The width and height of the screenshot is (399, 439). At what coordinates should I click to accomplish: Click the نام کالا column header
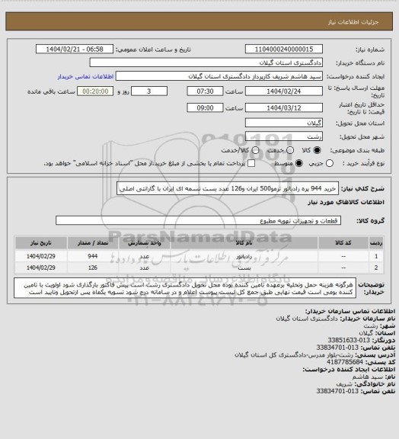point(244,243)
